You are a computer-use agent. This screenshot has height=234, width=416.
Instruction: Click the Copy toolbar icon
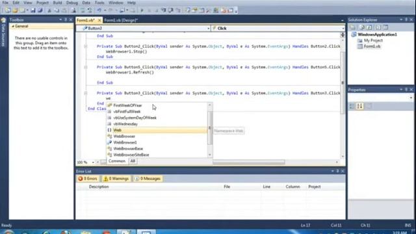(x=57, y=10)
